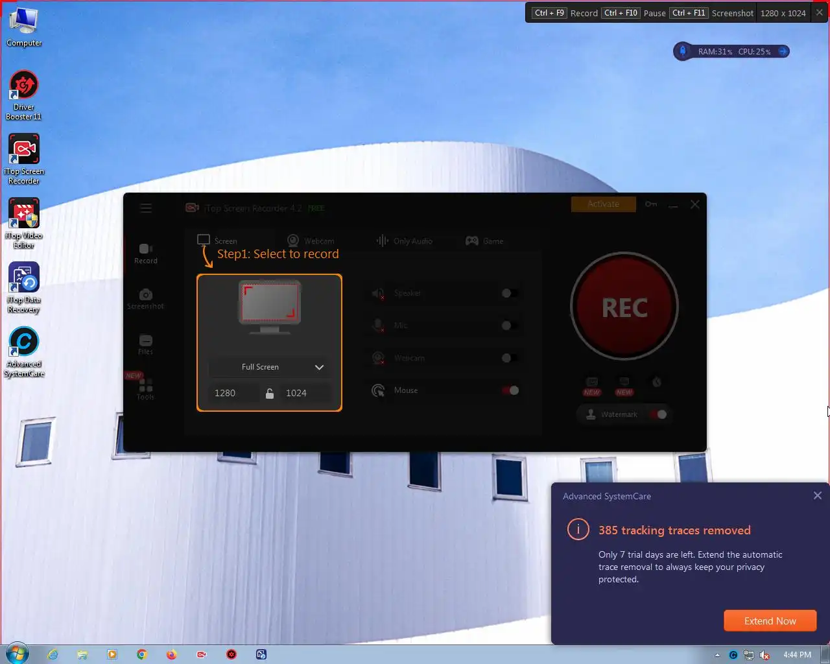
Task: Switch to the Only Audio tab
Action: pos(405,241)
